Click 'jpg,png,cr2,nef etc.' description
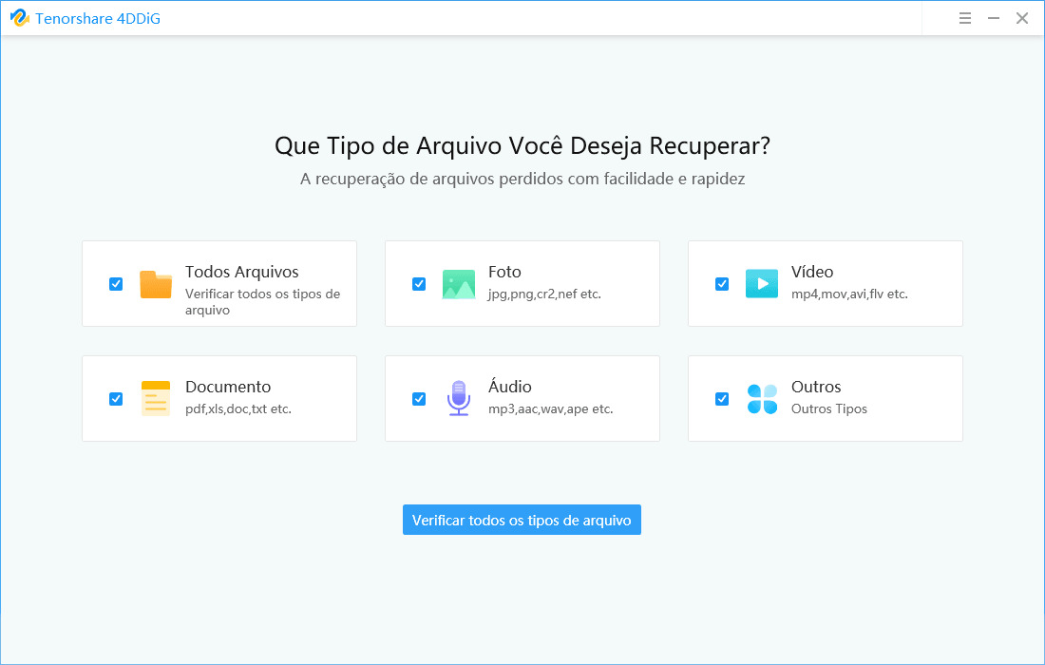 pos(544,294)
